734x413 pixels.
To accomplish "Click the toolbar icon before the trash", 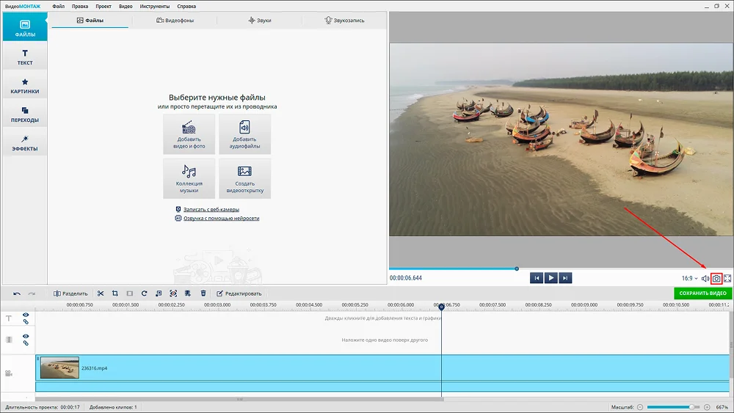I will pos(188,293).
